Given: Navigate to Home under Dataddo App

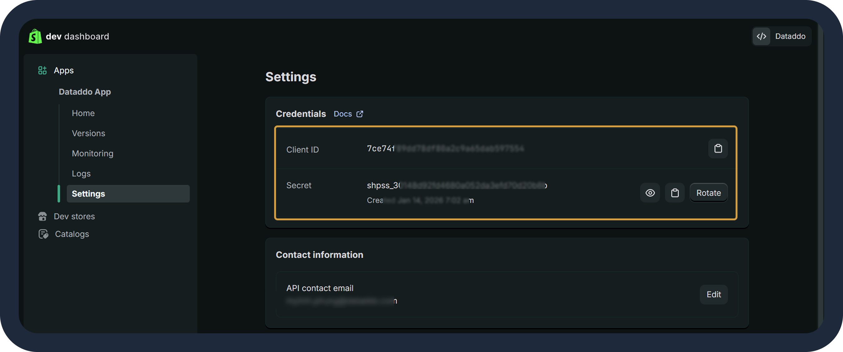Looking at the screenshot, I should coord(83,113).
